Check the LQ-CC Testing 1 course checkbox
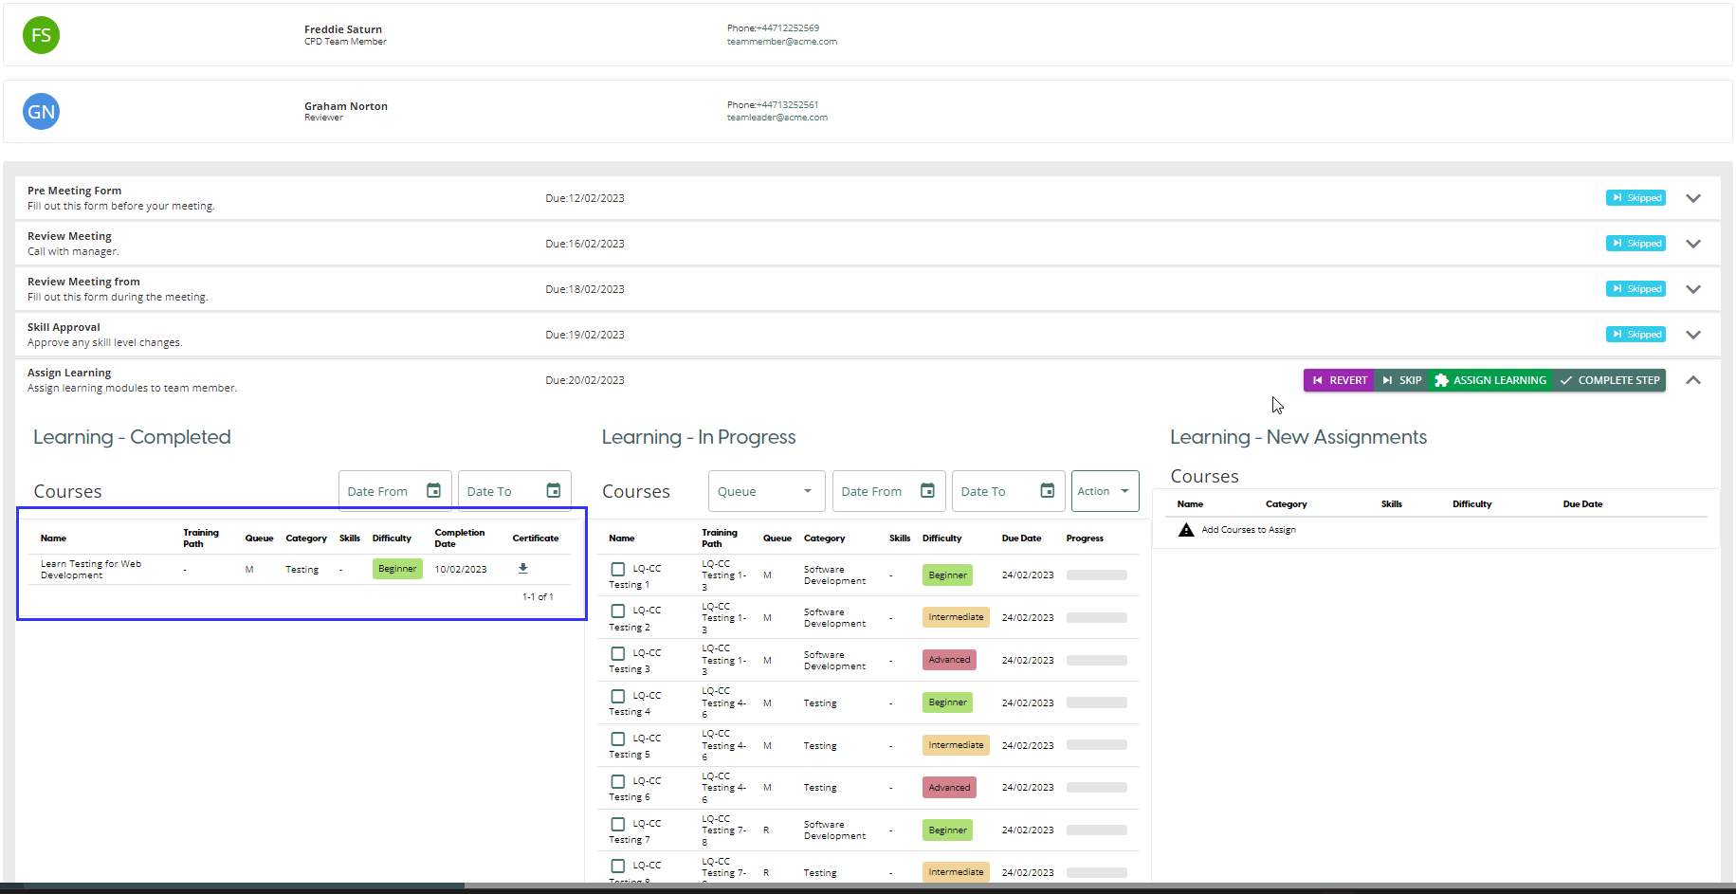Image resolution: width=1736 pixels, height=894 pixels. (618, 569)
